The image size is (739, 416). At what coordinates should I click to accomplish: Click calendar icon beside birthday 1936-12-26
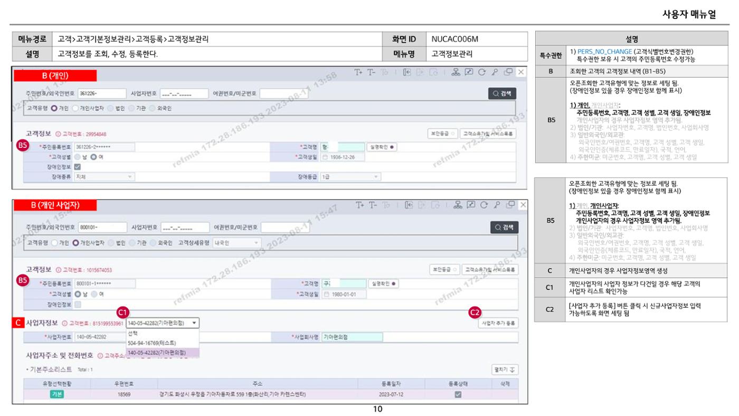[326, 157]
